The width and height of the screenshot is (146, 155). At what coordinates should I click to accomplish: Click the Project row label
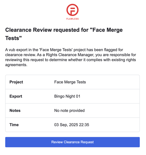click(x=16, y=82)
